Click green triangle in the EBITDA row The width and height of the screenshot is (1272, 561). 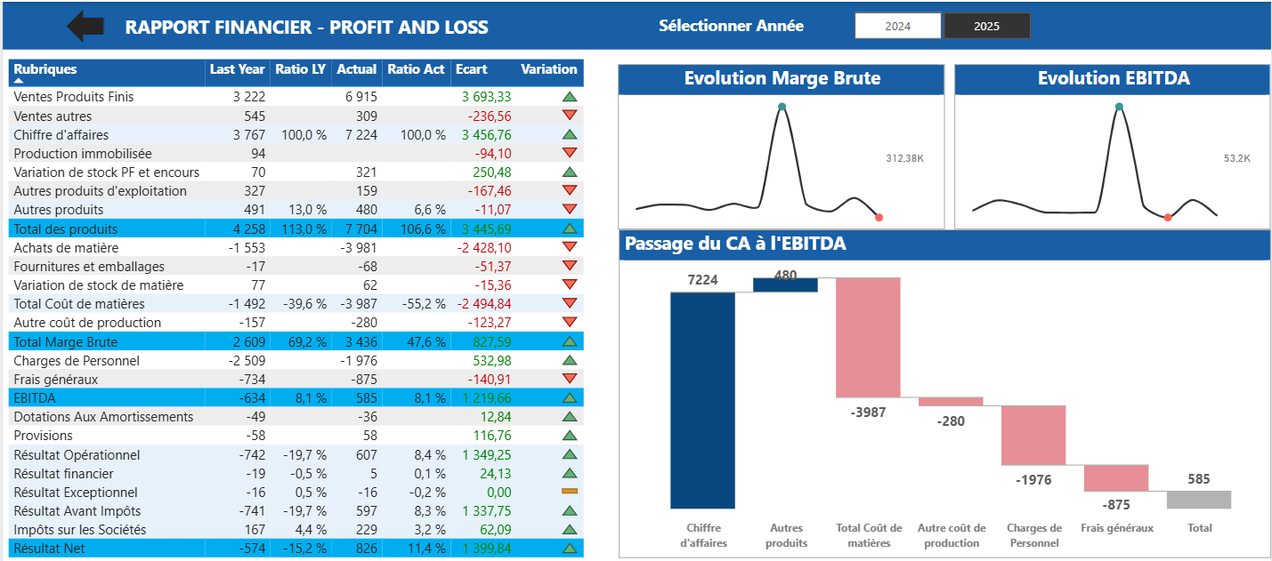coord(570,397)
